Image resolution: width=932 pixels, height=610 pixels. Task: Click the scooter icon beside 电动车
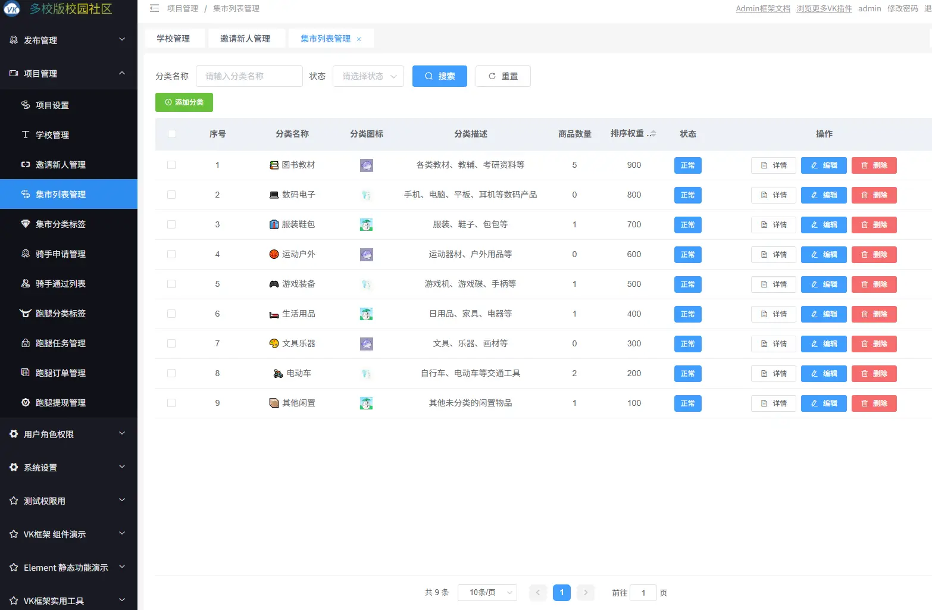(278, 373)
